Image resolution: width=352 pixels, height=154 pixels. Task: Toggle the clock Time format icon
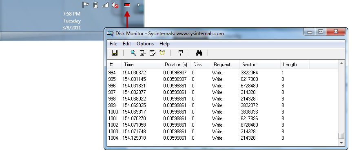tap(162, 53)
